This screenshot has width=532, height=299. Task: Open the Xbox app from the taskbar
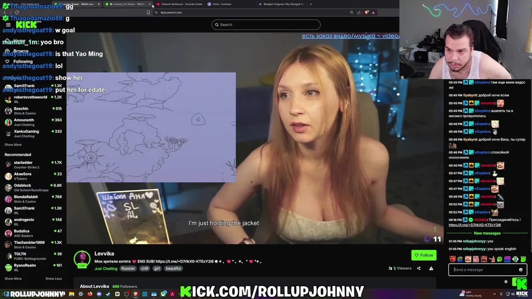pyautogui.click(x=163, y=294)
